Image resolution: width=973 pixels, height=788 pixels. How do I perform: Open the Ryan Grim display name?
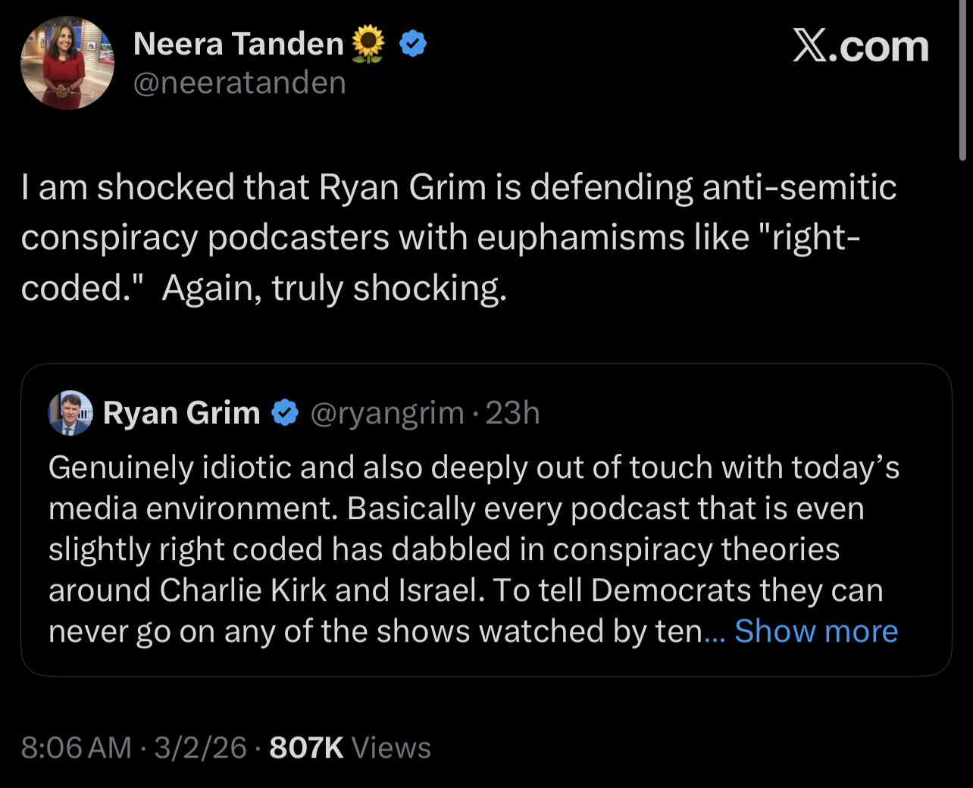(182, 413)
